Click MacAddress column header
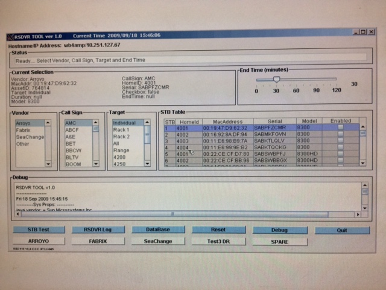This screenshot has height=290, width=386. coord(228,121)
